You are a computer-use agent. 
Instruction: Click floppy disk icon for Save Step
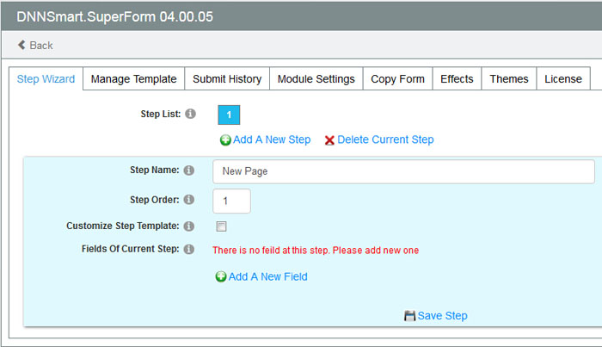click(x=409, y=316)
